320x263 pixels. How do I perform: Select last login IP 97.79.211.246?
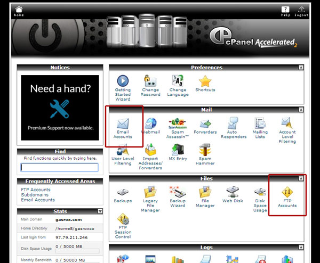[71, 237]
